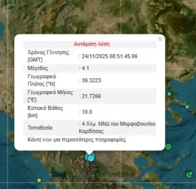Click the green marker in the sea at far right
The height and width of the screenshot is (189, 196).
click(189, 174)
